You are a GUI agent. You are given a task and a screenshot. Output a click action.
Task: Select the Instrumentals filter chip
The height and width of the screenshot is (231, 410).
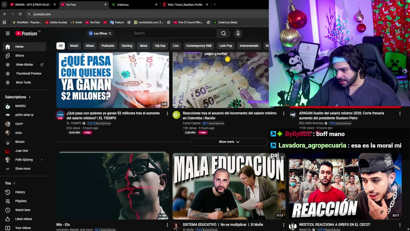click(x=249, y=46)
